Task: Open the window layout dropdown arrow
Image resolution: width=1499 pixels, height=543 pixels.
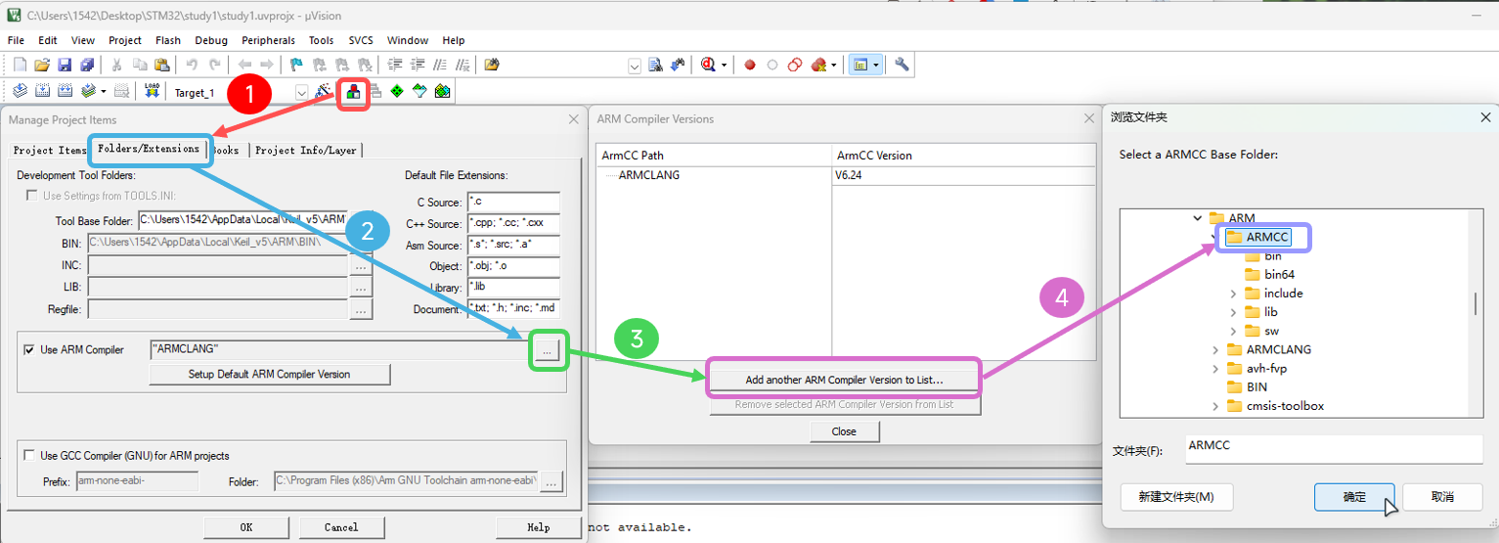Action: pyautogui.click(x=876, y=65)
